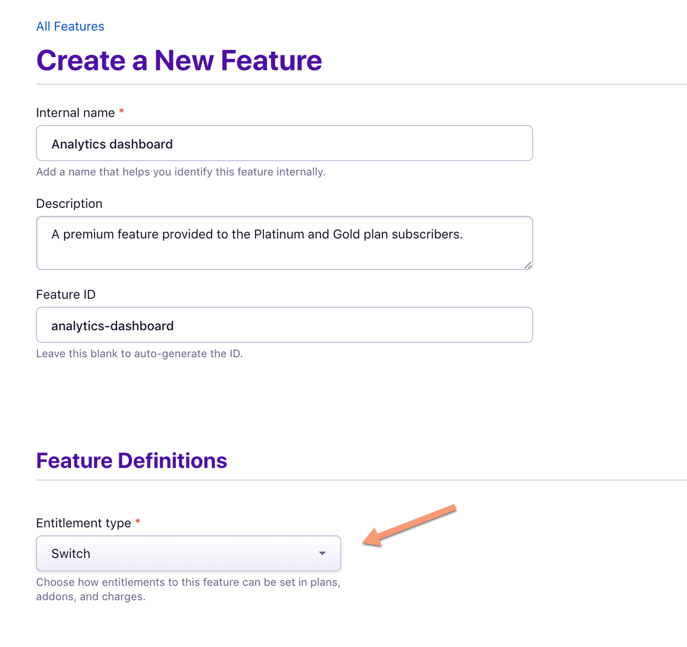Image resolution: width=687 pixels, height=647 pixels.
Task: Open the All Features breadcrumb link
Action: pos(70,27)
